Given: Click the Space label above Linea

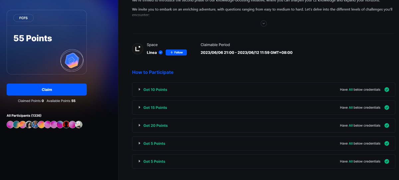Looking at the screenshot, I should (152, 45).
